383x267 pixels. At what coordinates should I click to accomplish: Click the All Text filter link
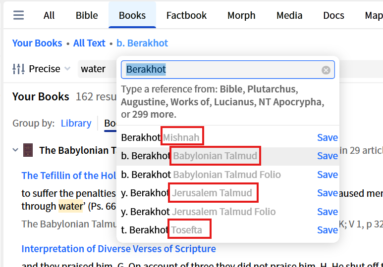(x=89, y=43)
